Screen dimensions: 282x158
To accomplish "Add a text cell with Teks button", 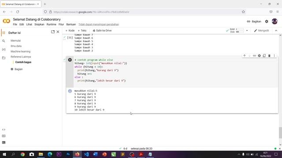I will 82,31.
